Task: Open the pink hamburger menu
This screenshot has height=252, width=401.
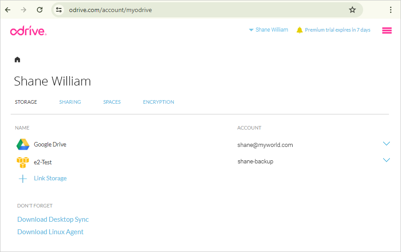Action: pyautogui.click(x=387, y=30)
